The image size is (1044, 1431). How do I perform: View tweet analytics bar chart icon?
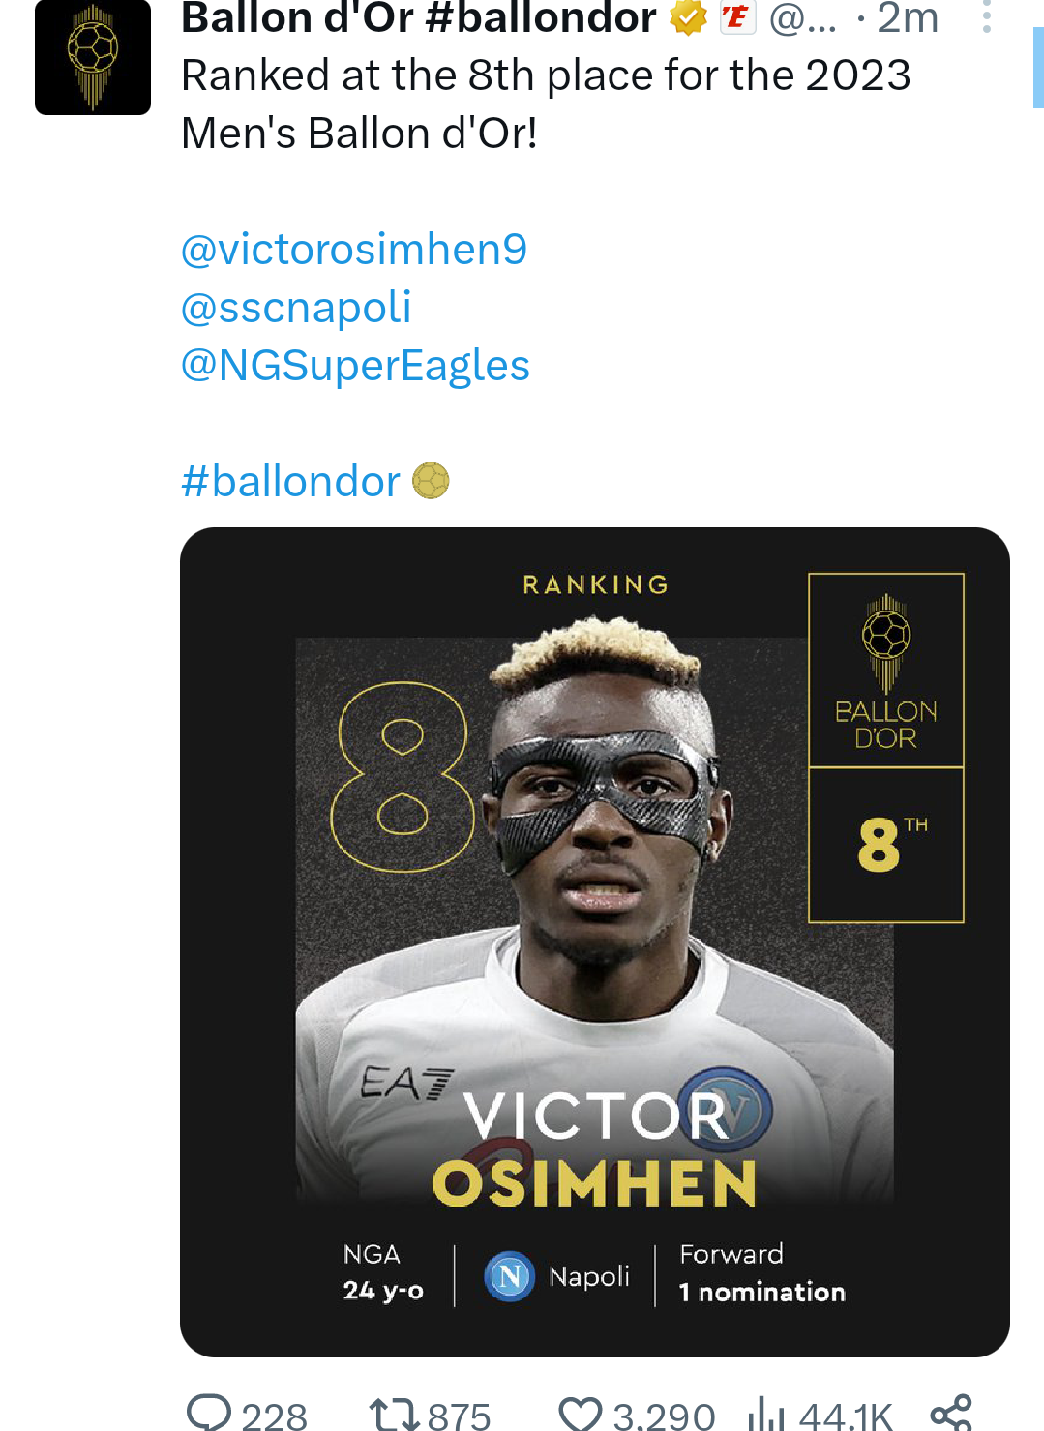point(765,1415)
